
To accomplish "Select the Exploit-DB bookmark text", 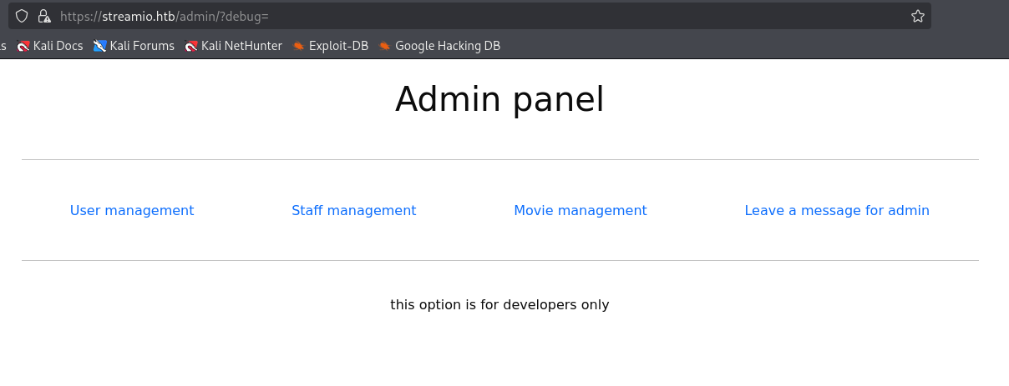I will click(339, 46).
